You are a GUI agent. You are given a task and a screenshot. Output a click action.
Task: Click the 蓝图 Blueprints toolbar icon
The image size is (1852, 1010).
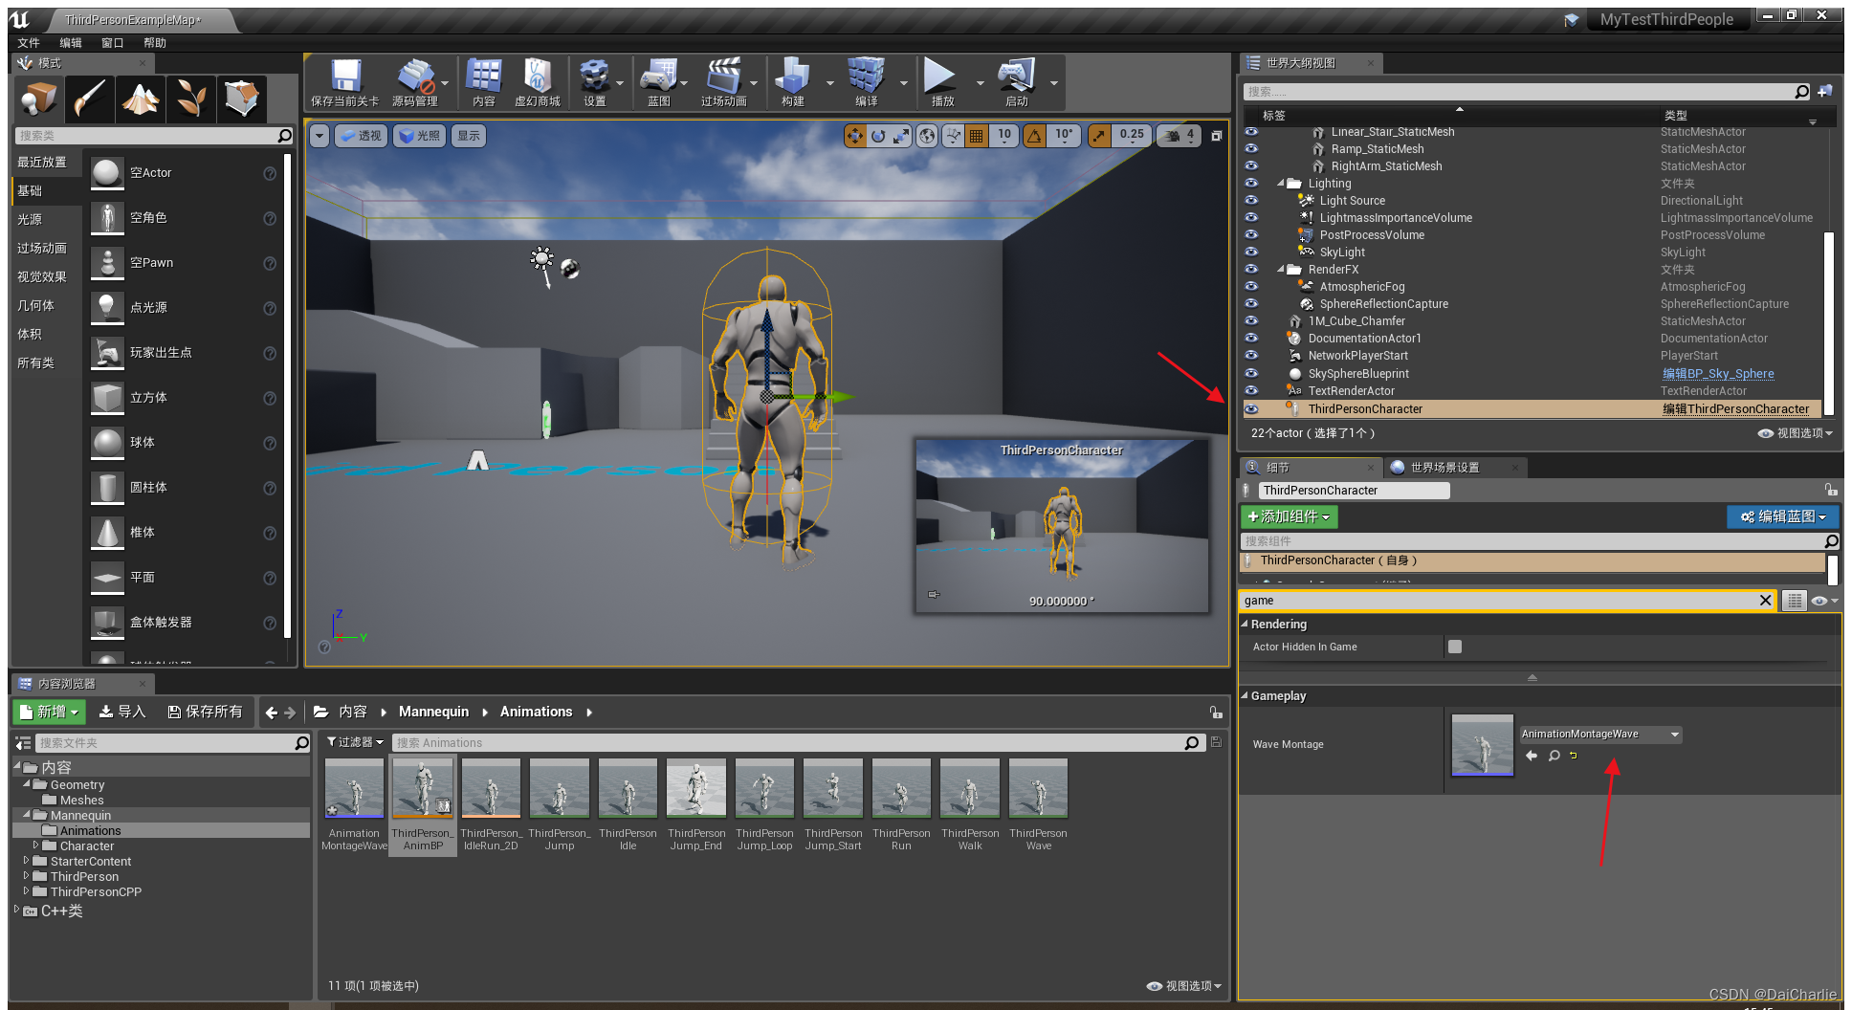(x=658, y=77)
